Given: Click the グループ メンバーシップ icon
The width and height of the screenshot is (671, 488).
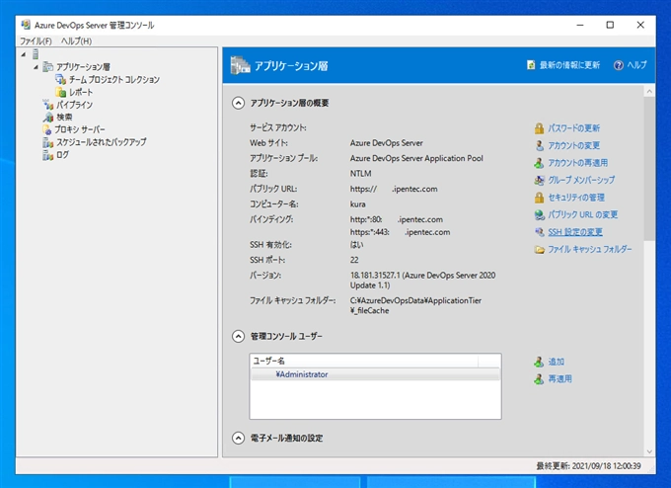Looking at the screenshot, I should point(539,180).
